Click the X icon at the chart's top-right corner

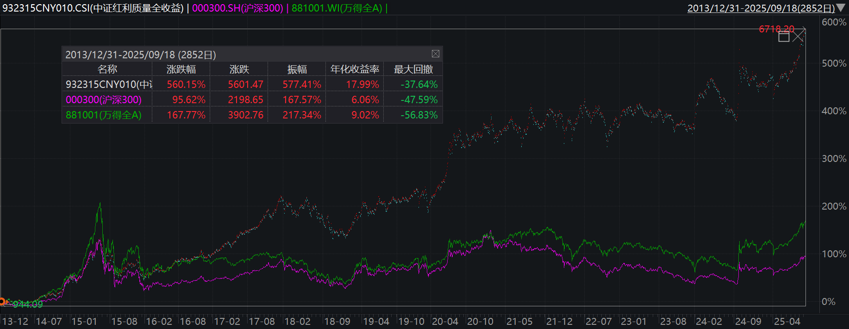coord(799,36)
